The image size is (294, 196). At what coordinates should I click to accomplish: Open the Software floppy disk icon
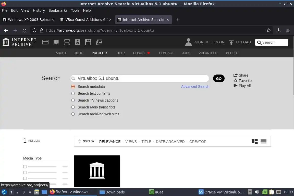click(x=88, y=42)
